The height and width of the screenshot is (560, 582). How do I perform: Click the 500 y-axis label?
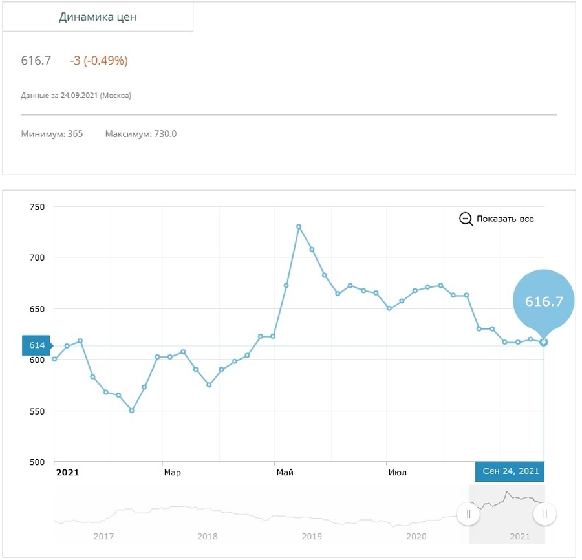pos(37,462)
